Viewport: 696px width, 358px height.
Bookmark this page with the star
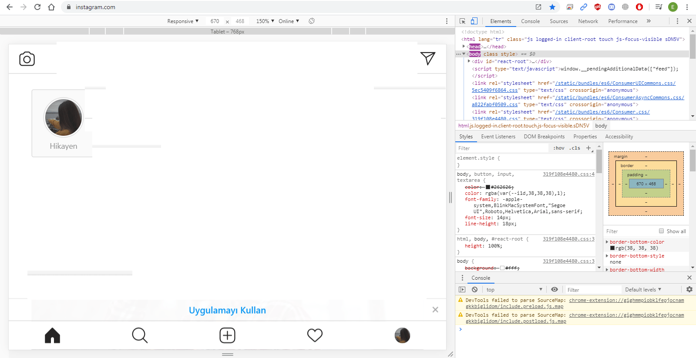552,7
